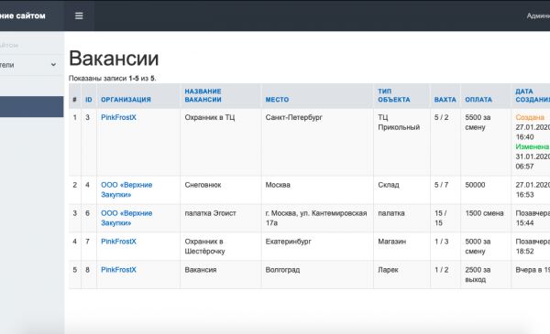Click the 'Показаны записи 1-5 из 5' summary

tap(112, 78)
